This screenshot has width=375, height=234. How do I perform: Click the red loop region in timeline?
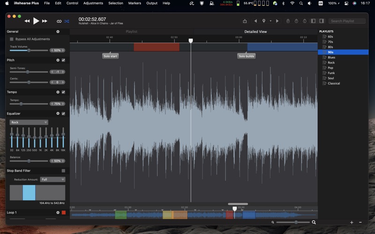157,47
